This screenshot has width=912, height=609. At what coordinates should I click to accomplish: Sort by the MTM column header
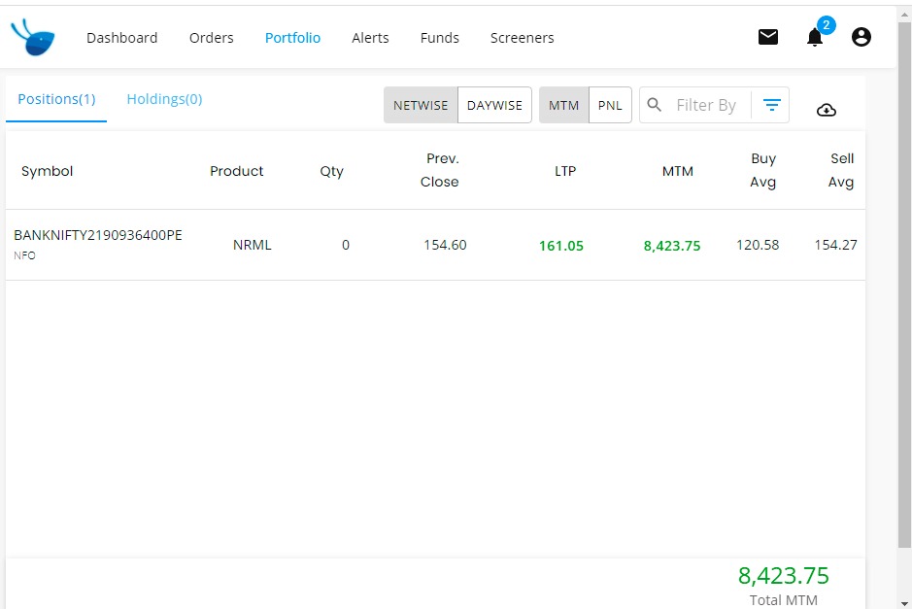678,171
